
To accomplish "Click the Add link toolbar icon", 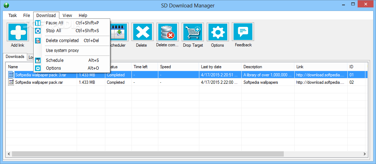I will coord(18,32).
